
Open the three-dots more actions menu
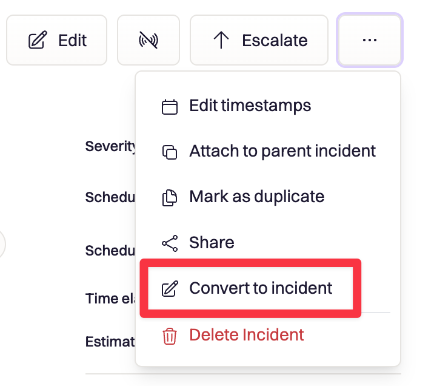[x=370, y=40]
